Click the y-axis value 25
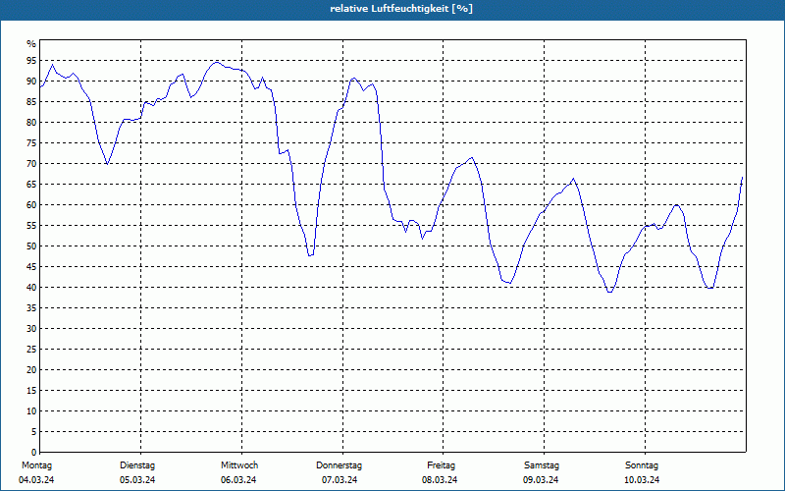This screenshot has width=785, height=491. [x=31, y=350]
